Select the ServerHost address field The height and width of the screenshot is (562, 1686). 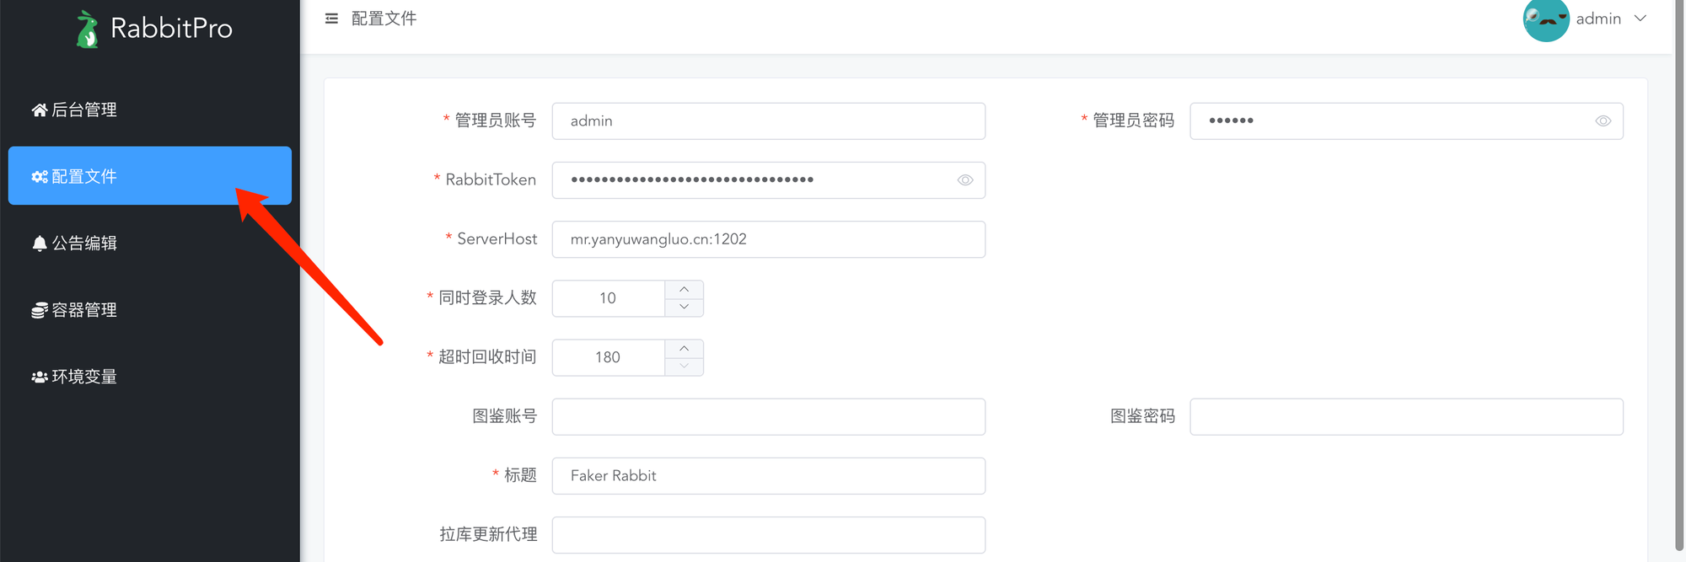pyautogui.click(x=768, y=238)
